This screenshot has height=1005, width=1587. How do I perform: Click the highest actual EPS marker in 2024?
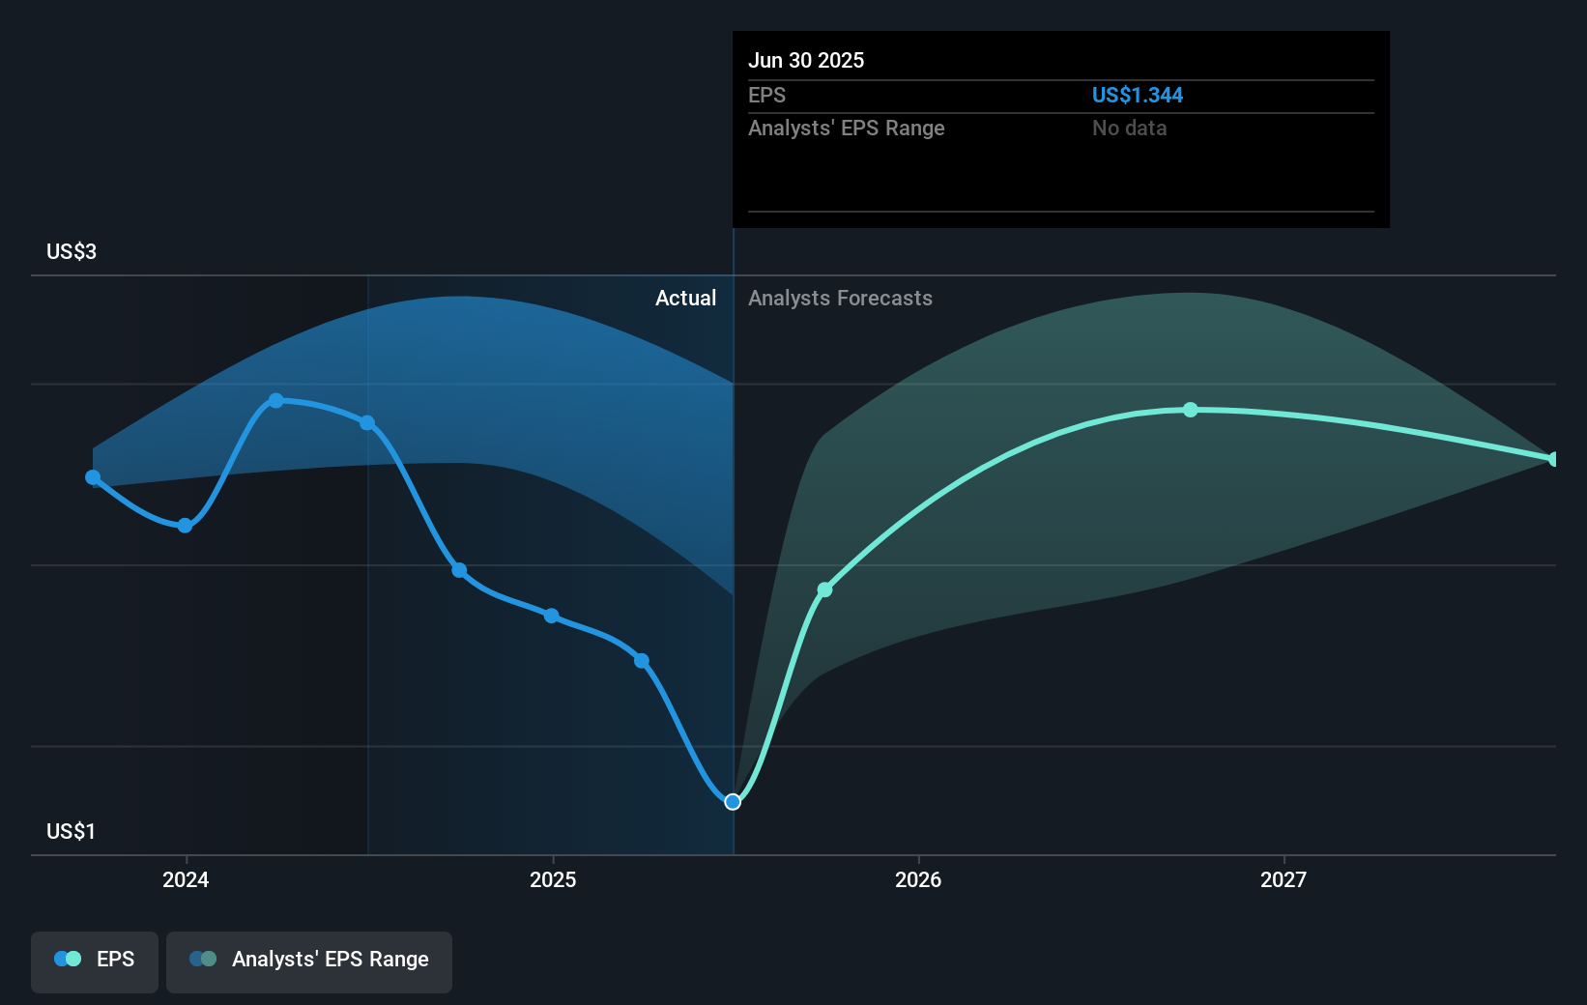point(276,399)
